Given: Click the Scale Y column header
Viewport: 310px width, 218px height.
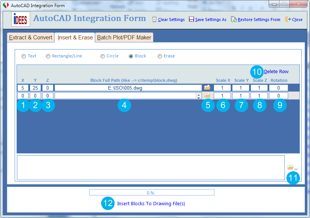Looking at the screenshot, I should 242,80.
